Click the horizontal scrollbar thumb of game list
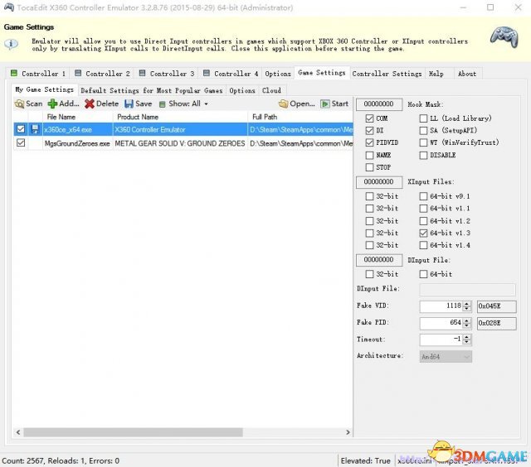The image size is (531, 467). 133,432
